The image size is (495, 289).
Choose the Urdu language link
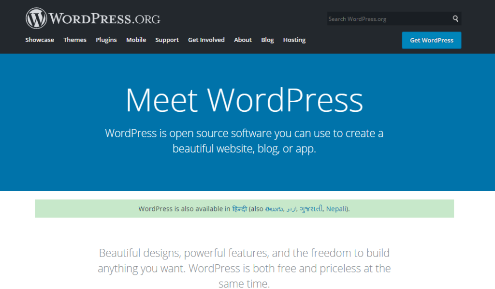[x=291, y=209]
